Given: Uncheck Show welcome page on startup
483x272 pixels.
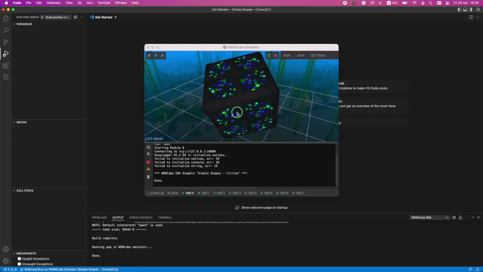Looking at the screenshot, I should [x=237, y=207].
